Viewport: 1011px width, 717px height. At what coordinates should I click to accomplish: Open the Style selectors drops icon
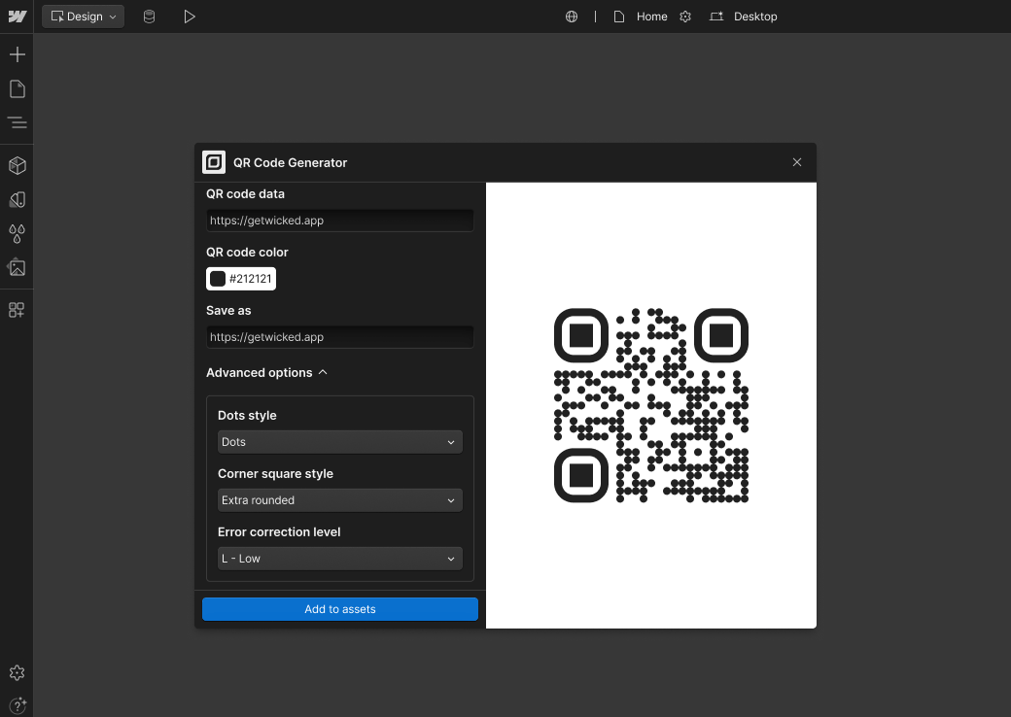coord(17,234)
